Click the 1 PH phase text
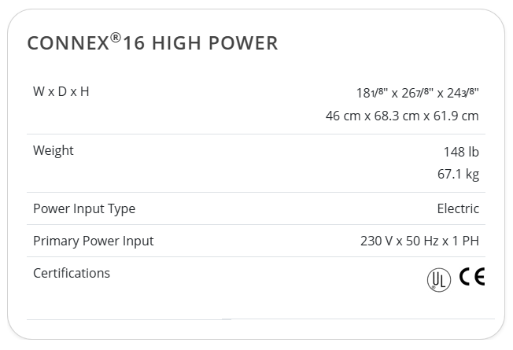 [x=466, y=241]
